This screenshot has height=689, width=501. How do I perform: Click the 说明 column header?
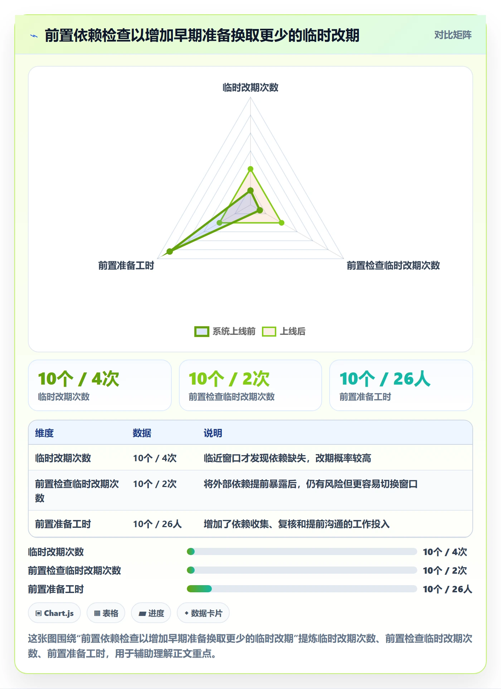pyautogui.click(x=213, y=433)
